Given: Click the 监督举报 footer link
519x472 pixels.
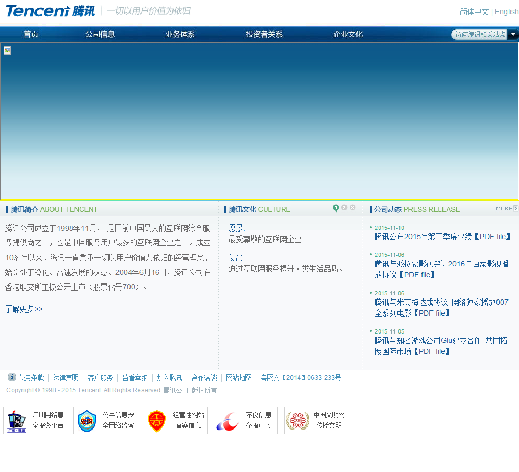Looking at the screenshot, I should click(x=135, y=378).
